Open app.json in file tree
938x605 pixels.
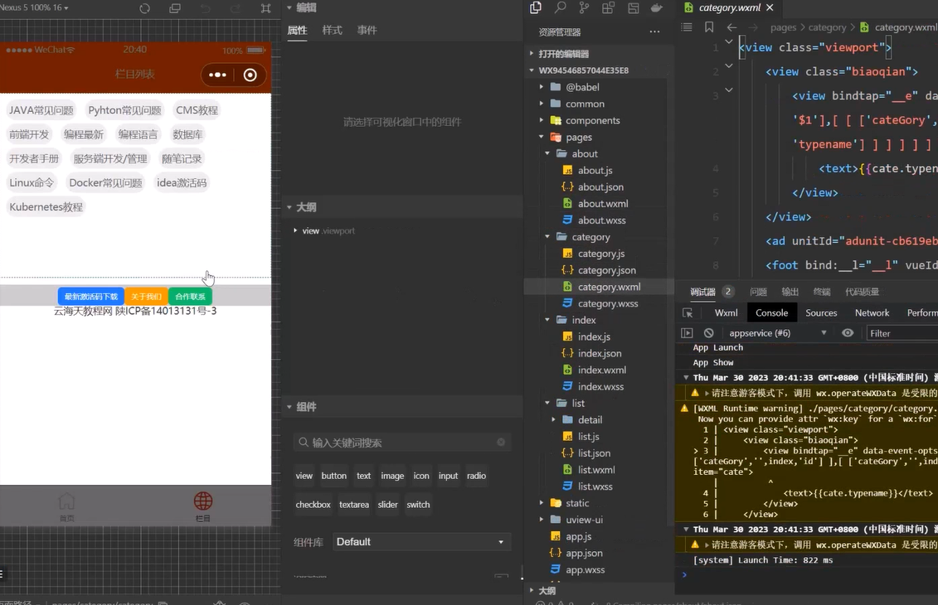point(576,553)
